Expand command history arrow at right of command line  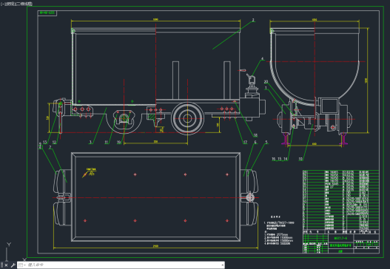tap(222, 265)
